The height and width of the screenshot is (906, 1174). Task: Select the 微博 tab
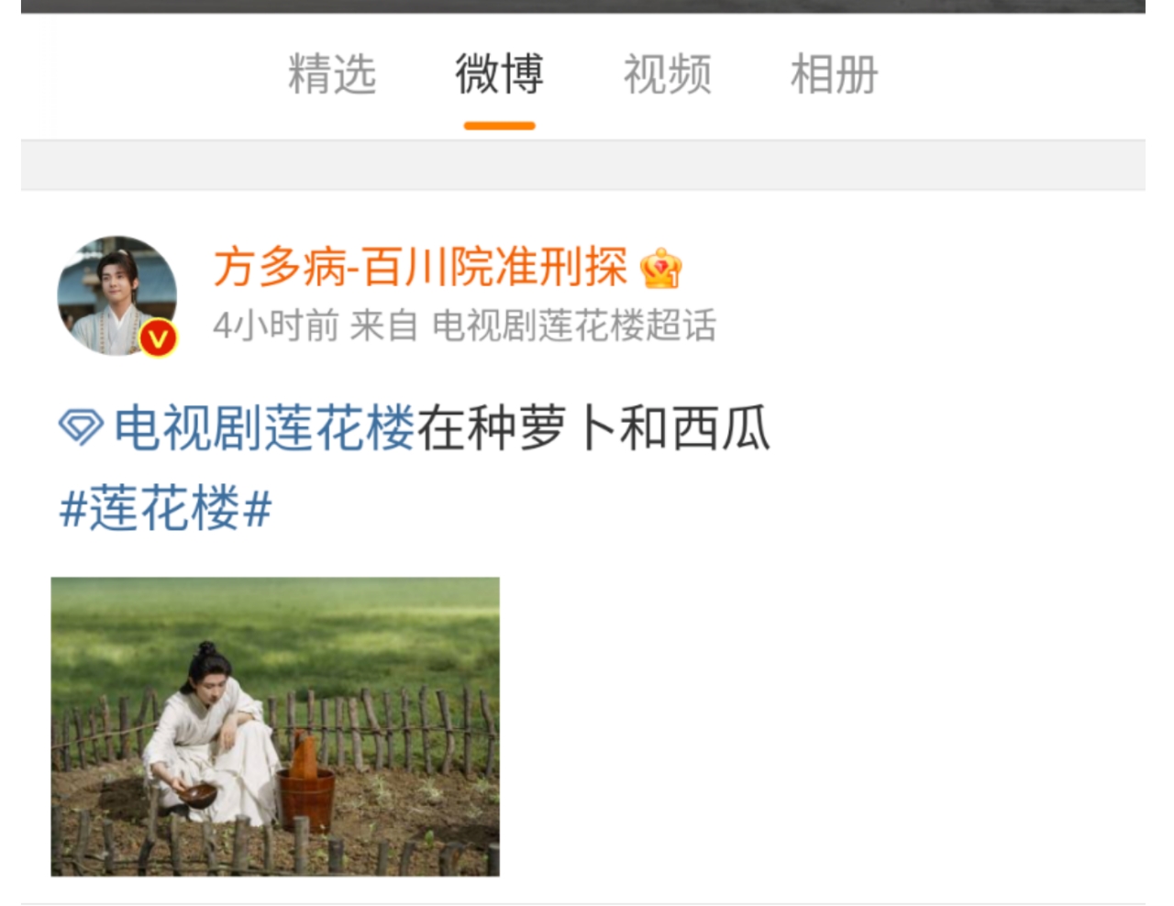[x=500, y=74]
